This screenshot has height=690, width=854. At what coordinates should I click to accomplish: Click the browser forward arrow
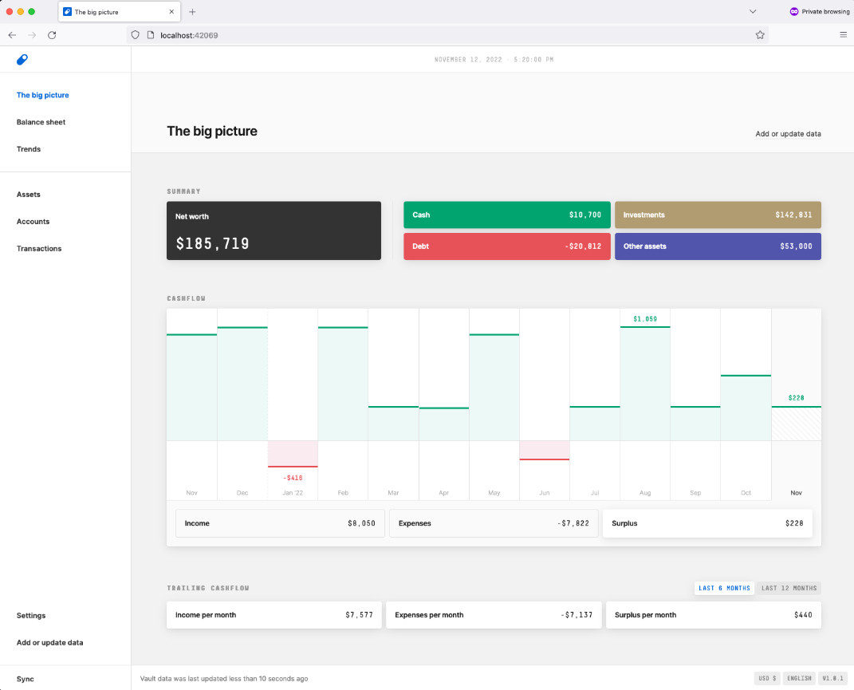[32, 35]
